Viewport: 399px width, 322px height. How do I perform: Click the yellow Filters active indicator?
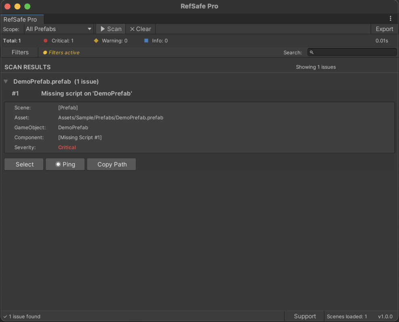[x=61, y=53]
